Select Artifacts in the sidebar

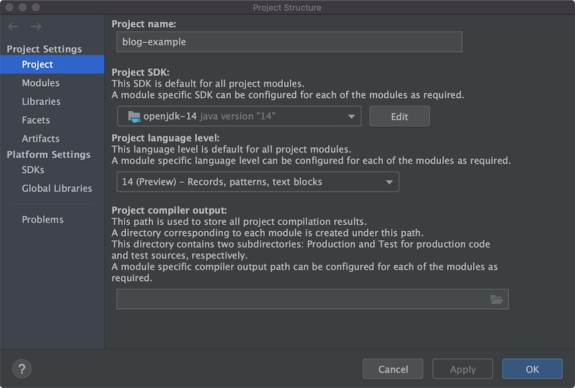pos(41,139)
